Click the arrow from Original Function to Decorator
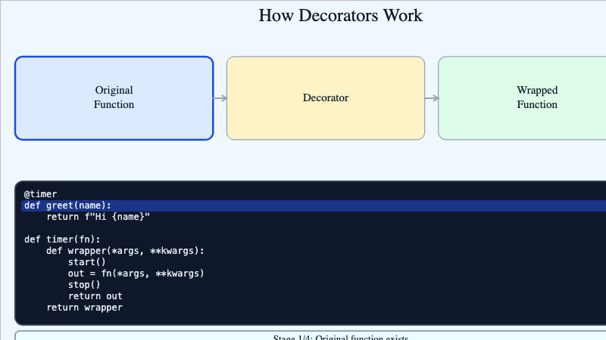This screenshot has height=340, width=606. [x=220, y=98]
